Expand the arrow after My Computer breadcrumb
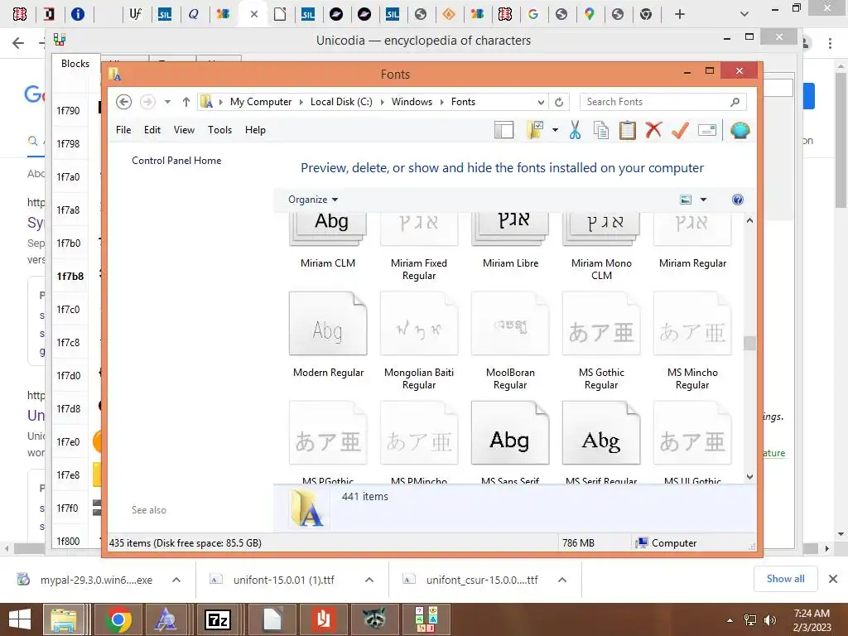 [x=301, y=102]
